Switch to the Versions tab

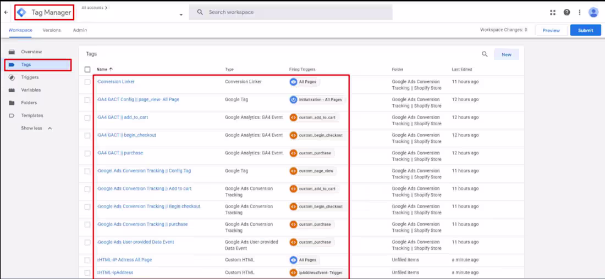click(x=52, y=30)
